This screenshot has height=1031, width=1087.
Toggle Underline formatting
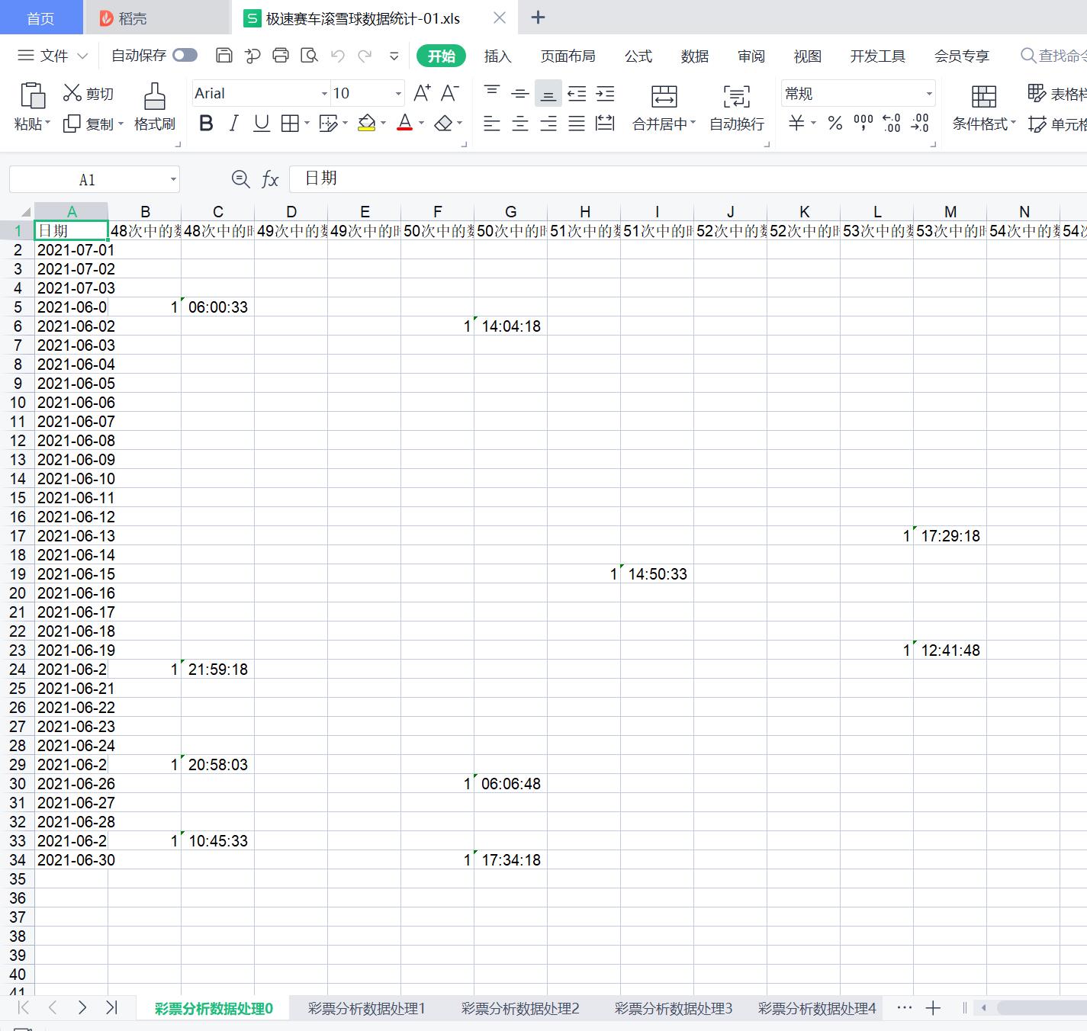click(x=262, y=124)
